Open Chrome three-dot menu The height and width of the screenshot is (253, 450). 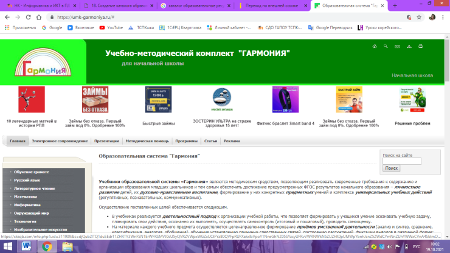443,17
